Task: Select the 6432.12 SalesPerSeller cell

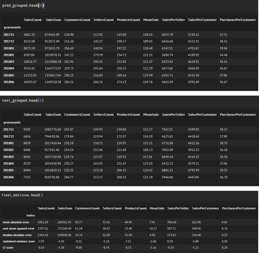Action: tap(167, 164)
